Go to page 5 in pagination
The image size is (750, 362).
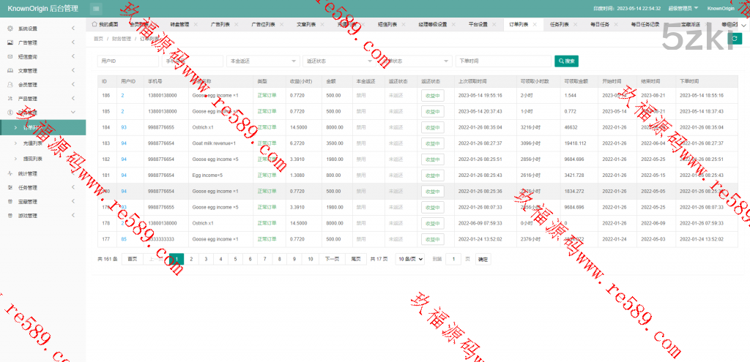tap(235, 259)
